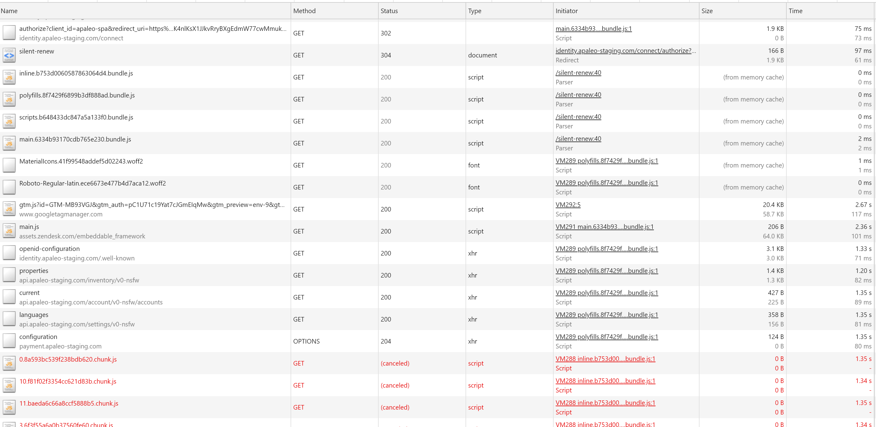Follow the /silent-renew:40 initiator link
Image resolution: width=876 pixels, height=427 pixels.
tap(578, 72)
